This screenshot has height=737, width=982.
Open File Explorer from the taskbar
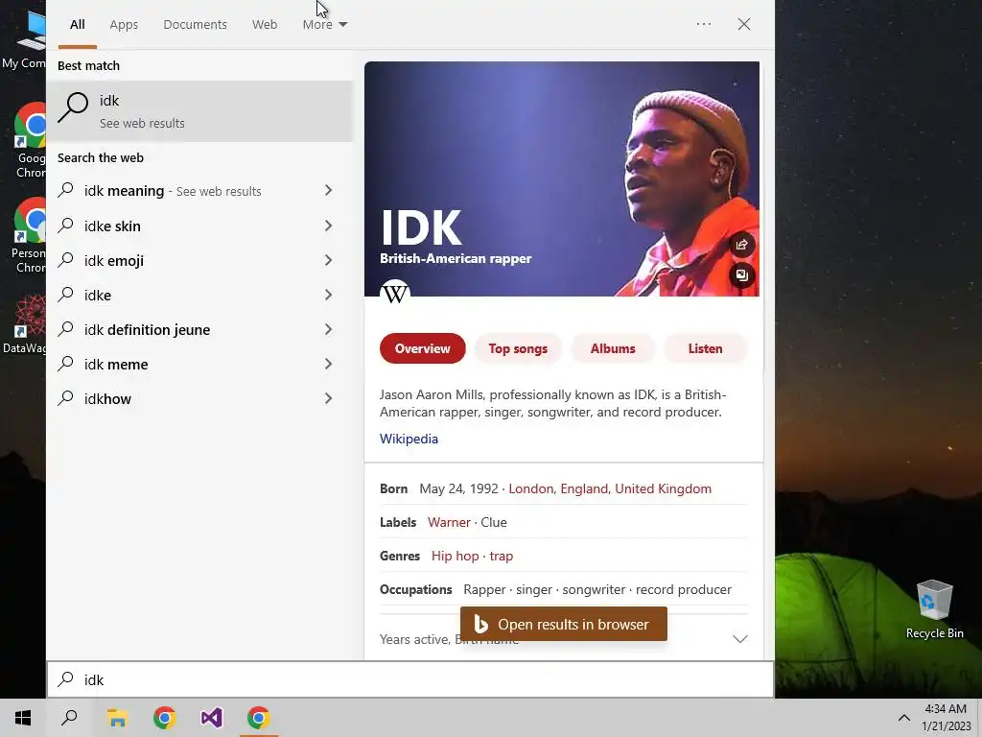[117, 718]
